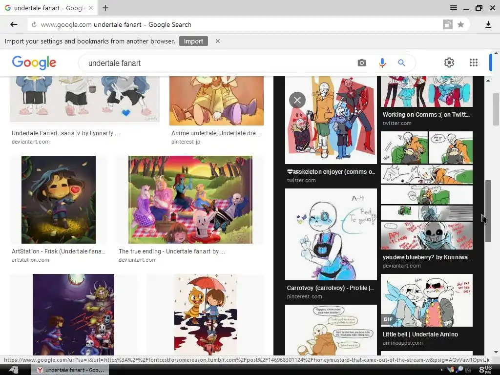Click the 'undertale fanart - Goo...' taskbar button

coord(70,370)
